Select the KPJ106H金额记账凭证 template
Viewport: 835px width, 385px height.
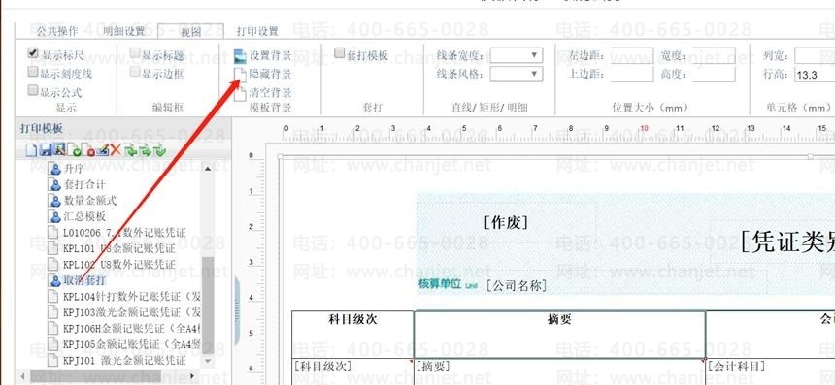tap(131, 328)
